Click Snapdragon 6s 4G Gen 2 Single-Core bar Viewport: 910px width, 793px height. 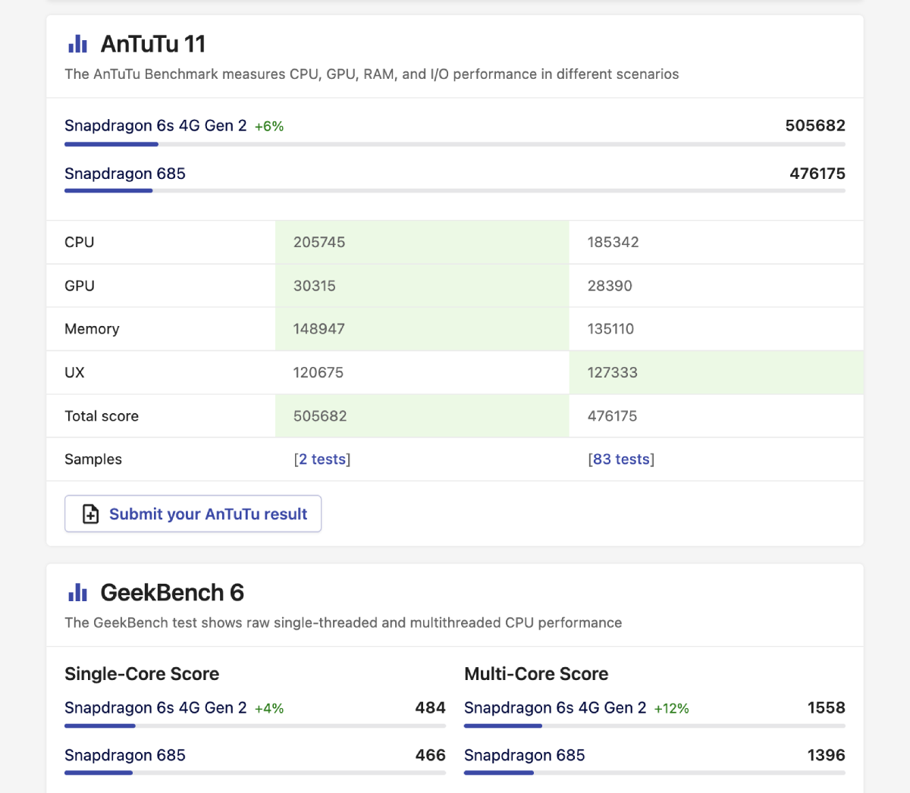[x=255, y=726]
